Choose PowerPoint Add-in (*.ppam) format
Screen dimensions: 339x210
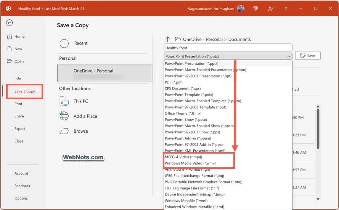tap(228, 138)
